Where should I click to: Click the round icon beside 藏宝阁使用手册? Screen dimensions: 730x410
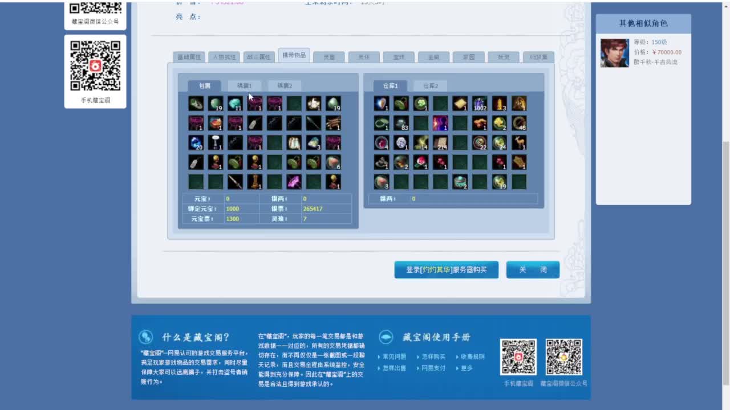(386, 337)
